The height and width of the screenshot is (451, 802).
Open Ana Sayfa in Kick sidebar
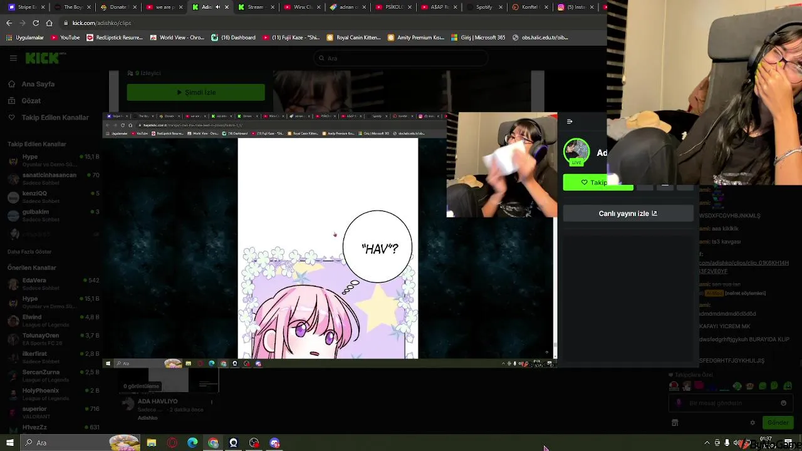[38, 84]
